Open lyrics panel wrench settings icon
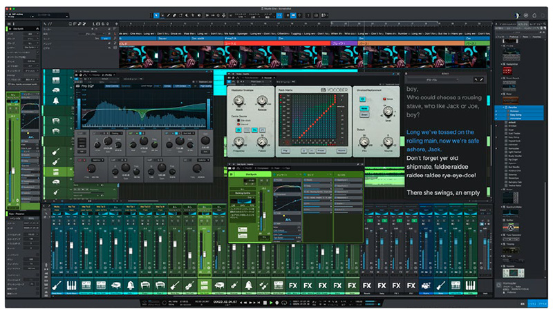 point(476,80)
